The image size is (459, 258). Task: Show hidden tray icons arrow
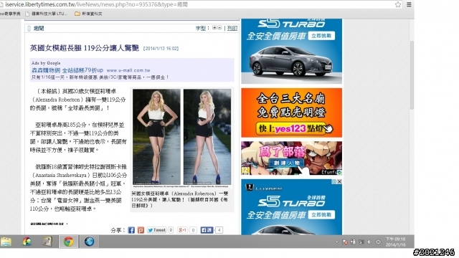(336, 242)
